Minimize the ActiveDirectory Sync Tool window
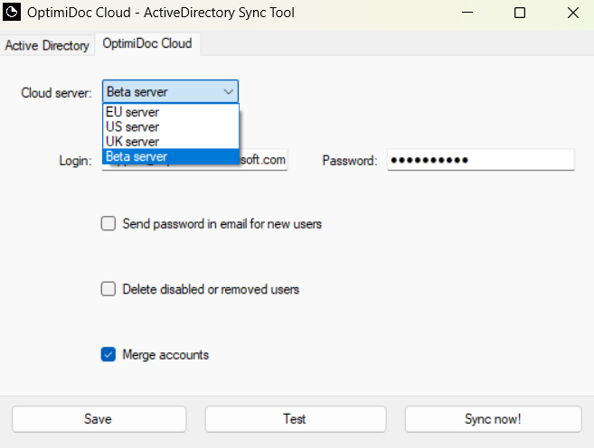Screen dimensions: 594x448 click(x=468, y=14)
